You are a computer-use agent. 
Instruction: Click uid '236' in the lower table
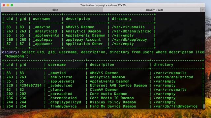[x=10, y=98]
